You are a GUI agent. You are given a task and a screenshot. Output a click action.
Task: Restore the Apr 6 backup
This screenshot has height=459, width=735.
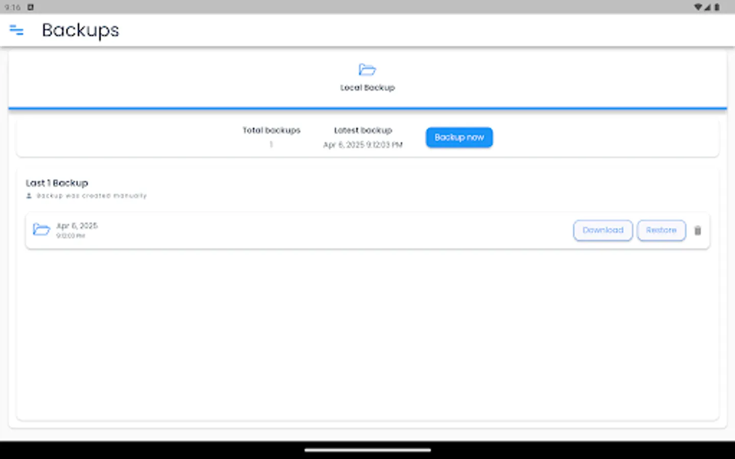coord(661,231)
